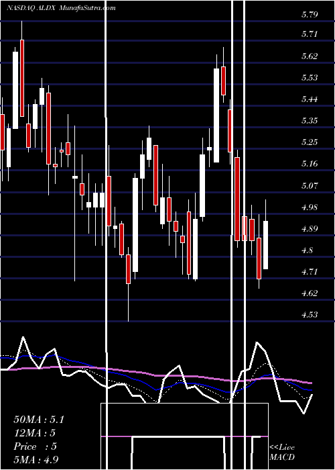335x470 pixels.
Task: Click the 50MA : 5.1 readout
Action: pos(39,420)
